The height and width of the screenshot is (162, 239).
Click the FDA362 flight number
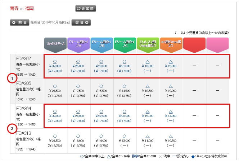tap(23, 58)
